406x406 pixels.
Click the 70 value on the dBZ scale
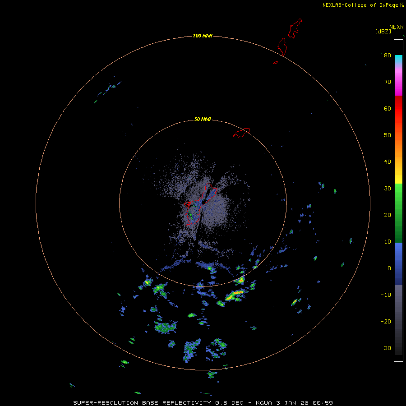[388, 82]
